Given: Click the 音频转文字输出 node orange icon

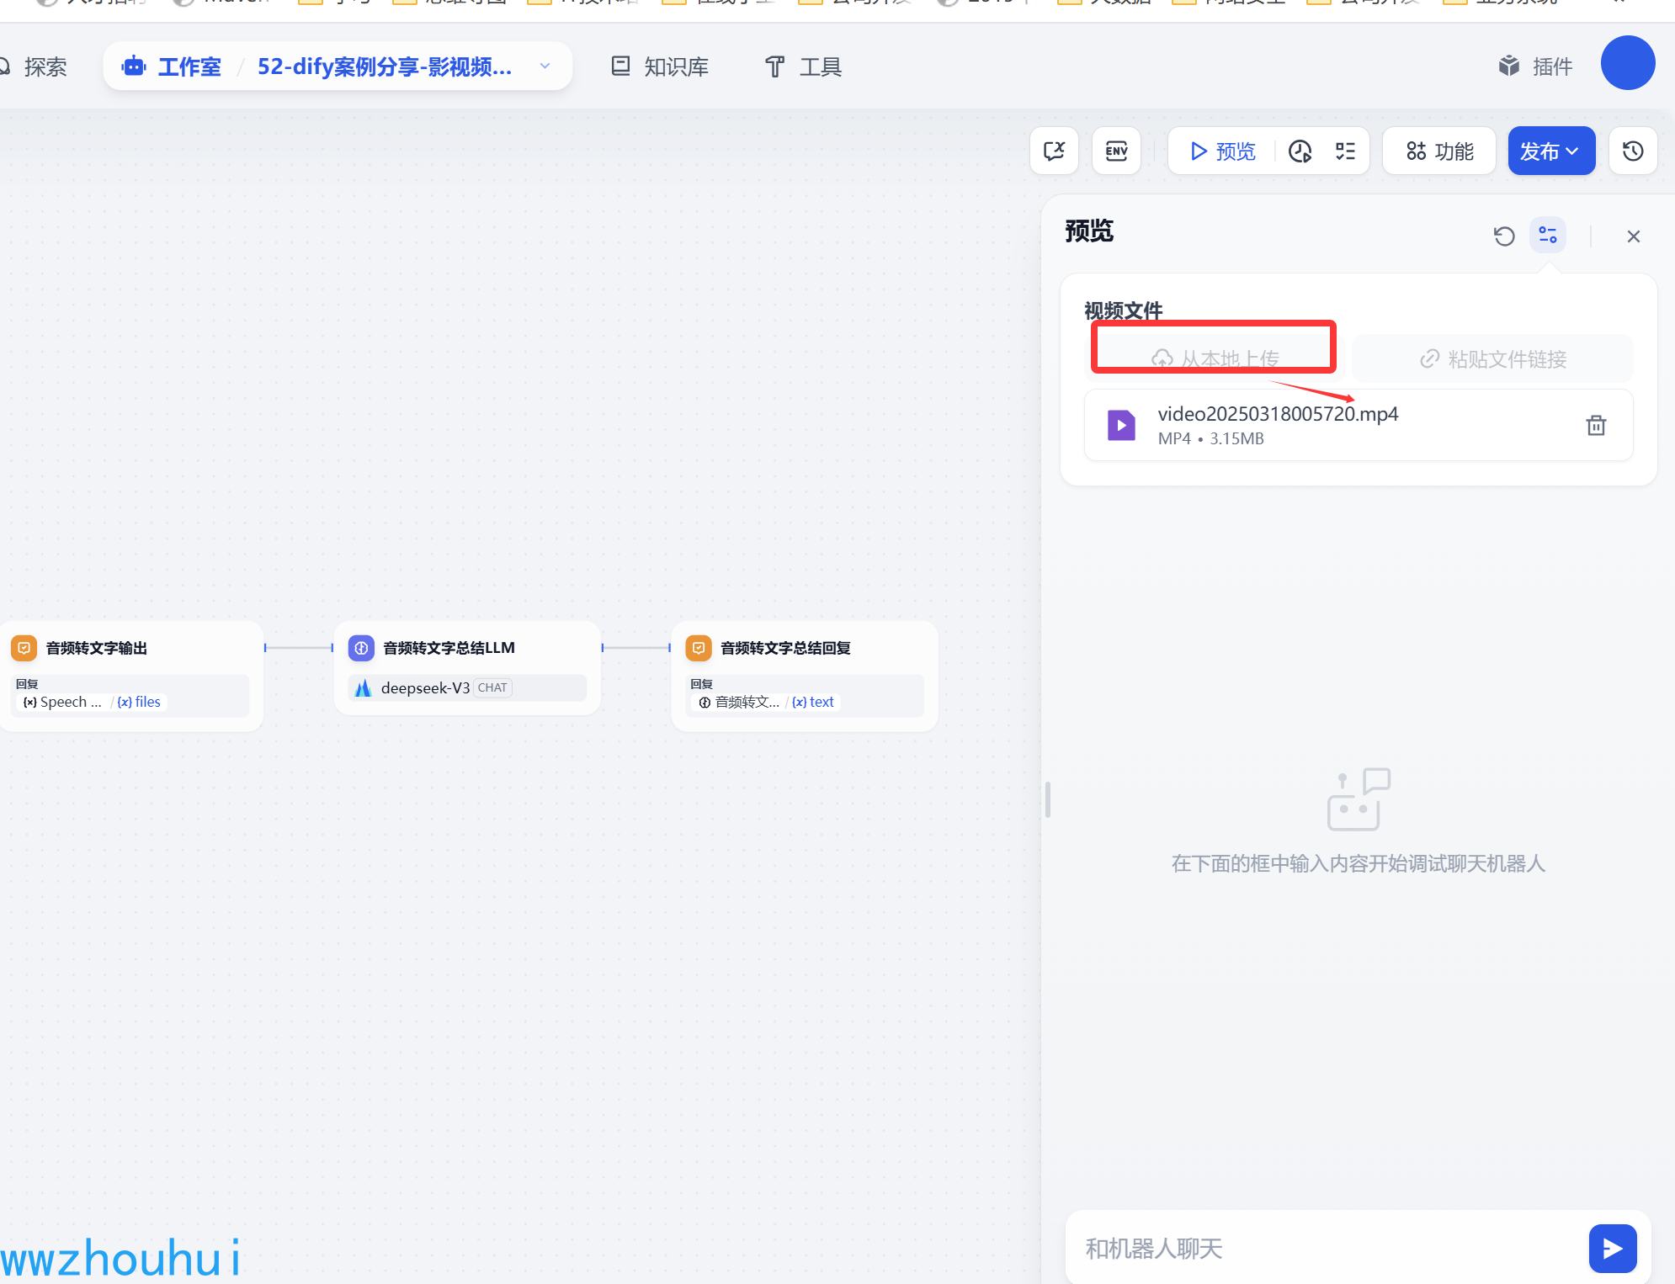Looking at the screenshot, I should 24,648.
